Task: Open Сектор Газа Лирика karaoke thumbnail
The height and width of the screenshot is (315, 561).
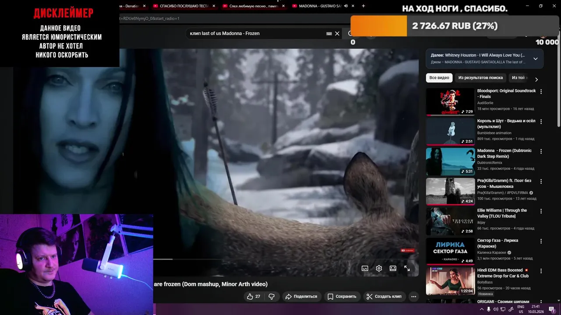Action: click(450, 251)
